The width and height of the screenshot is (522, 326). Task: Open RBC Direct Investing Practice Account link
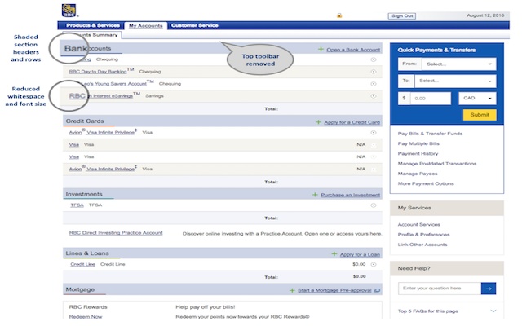[x=116, y=233]
